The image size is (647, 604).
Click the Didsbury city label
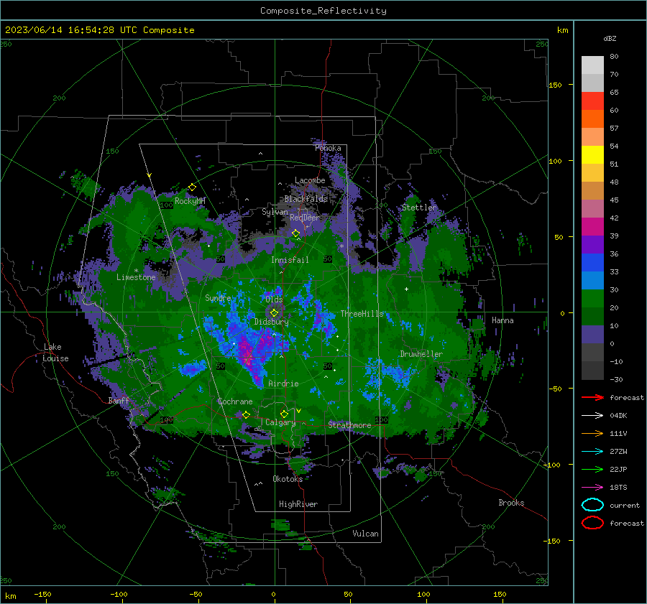click(x=271, y=322)
